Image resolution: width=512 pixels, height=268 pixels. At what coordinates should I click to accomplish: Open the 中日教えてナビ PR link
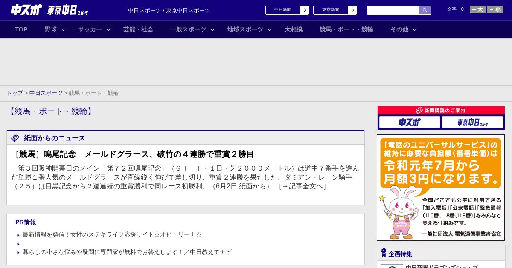tap(127, 252)
